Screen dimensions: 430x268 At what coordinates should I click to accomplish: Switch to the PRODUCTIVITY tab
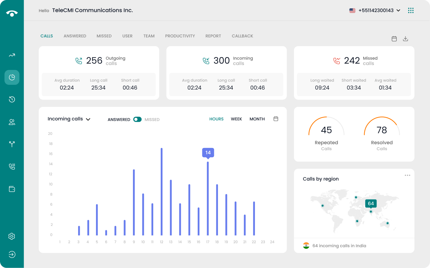pos(180,36)
